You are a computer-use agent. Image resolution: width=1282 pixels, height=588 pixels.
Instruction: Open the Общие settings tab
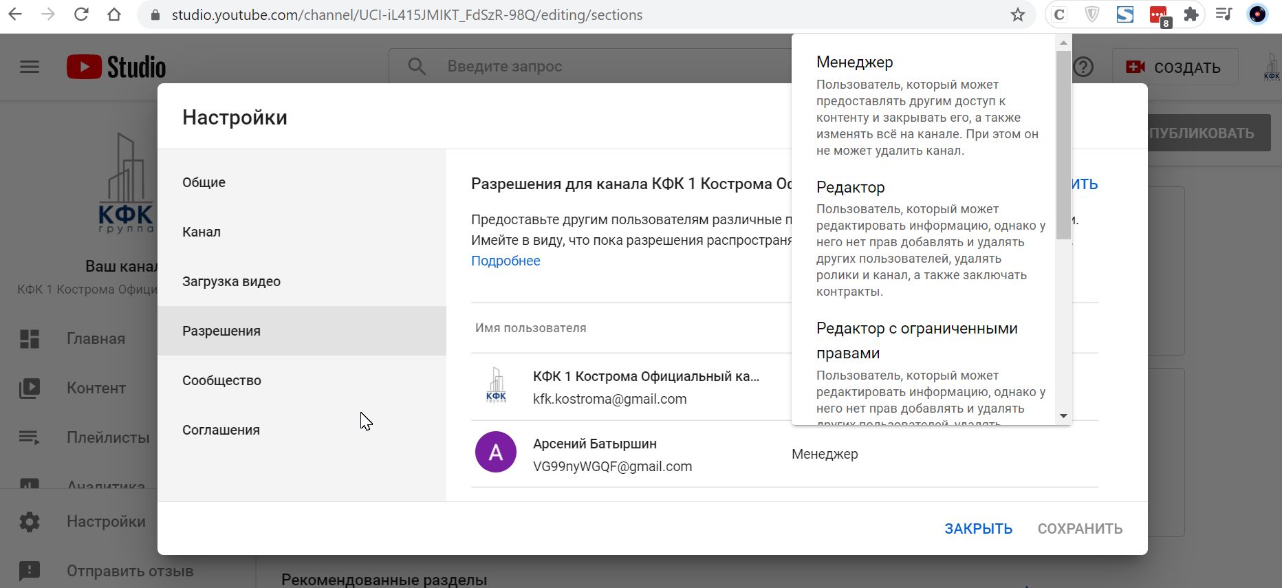point(204,182)
